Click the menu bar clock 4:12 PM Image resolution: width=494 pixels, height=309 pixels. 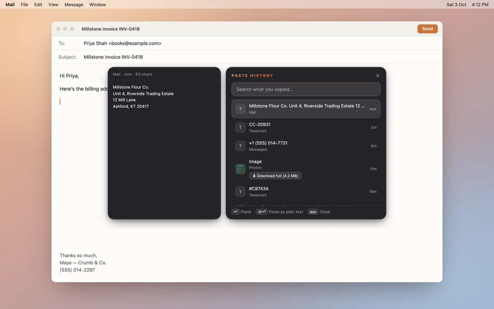click(x=480, y=5)
